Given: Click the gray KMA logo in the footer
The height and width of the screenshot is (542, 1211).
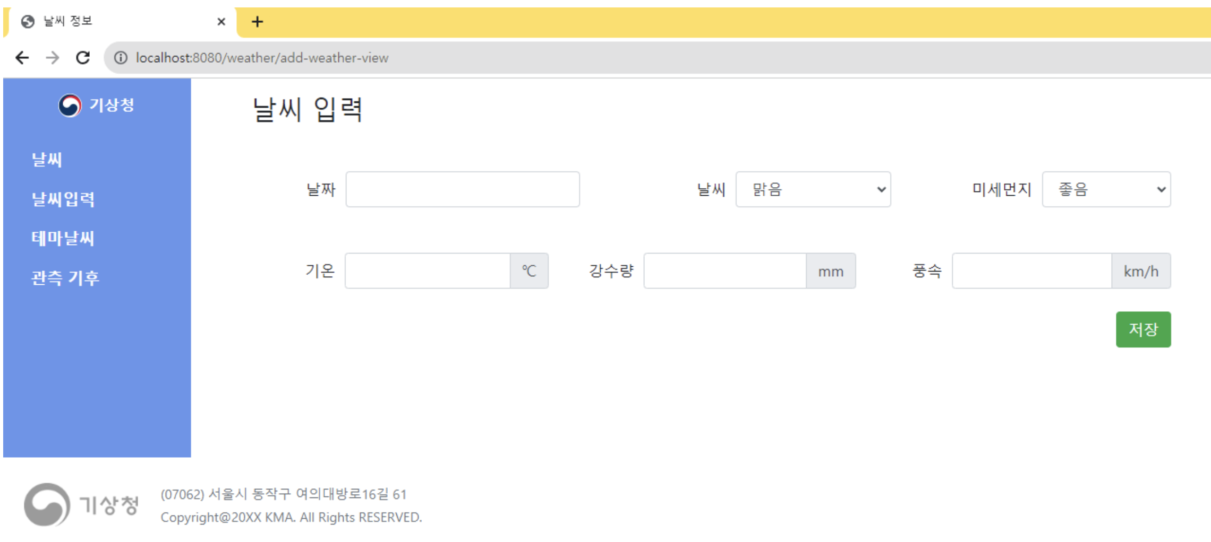Looking at the screenshot, I should pyautogui.click(x=47, y=504).
